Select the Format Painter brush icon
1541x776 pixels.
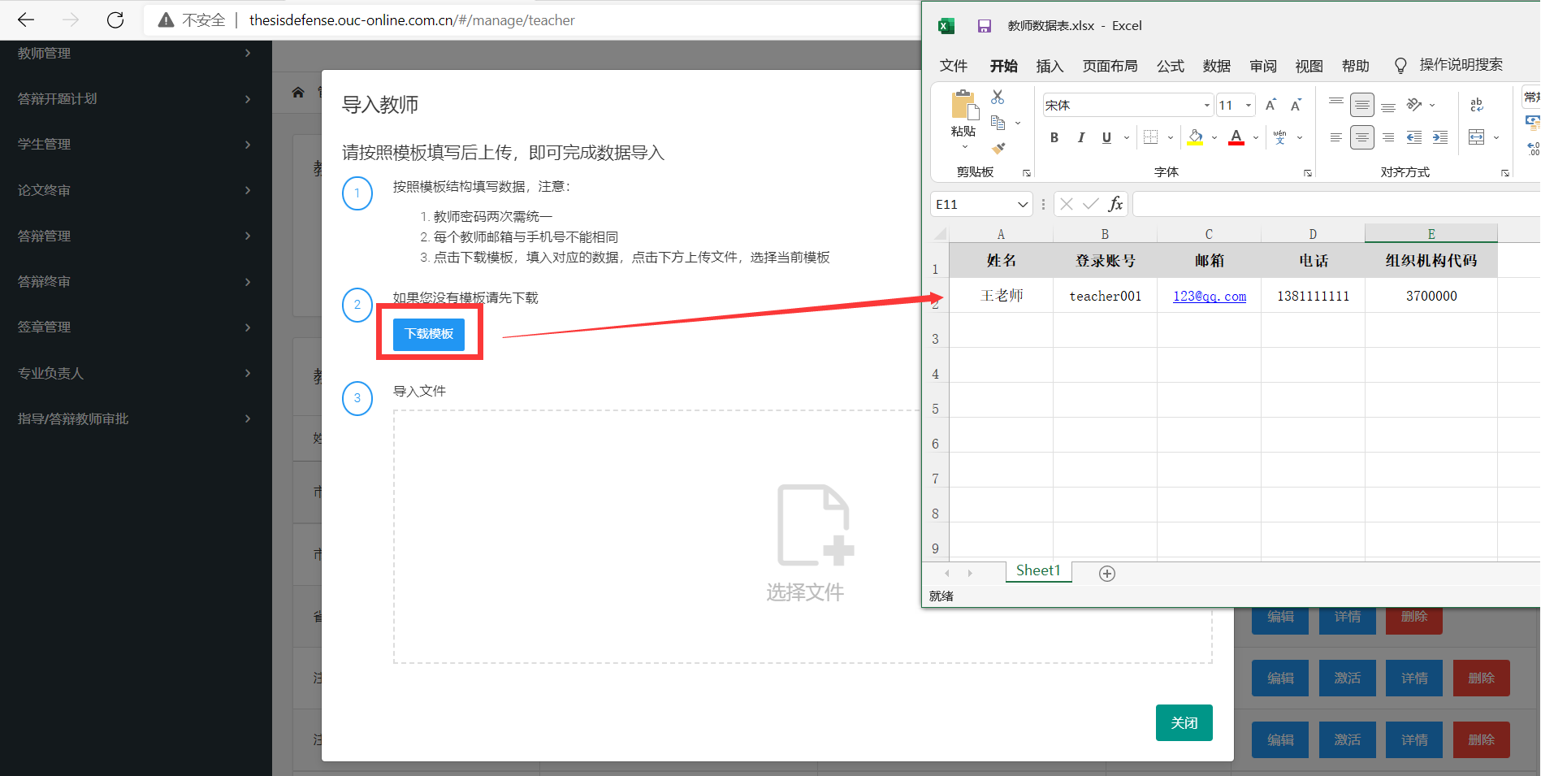coord(998,148)
